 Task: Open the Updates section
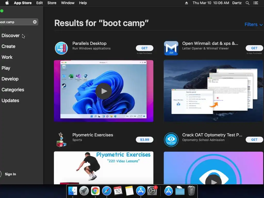pyautogui.click(x=10, y=101)
